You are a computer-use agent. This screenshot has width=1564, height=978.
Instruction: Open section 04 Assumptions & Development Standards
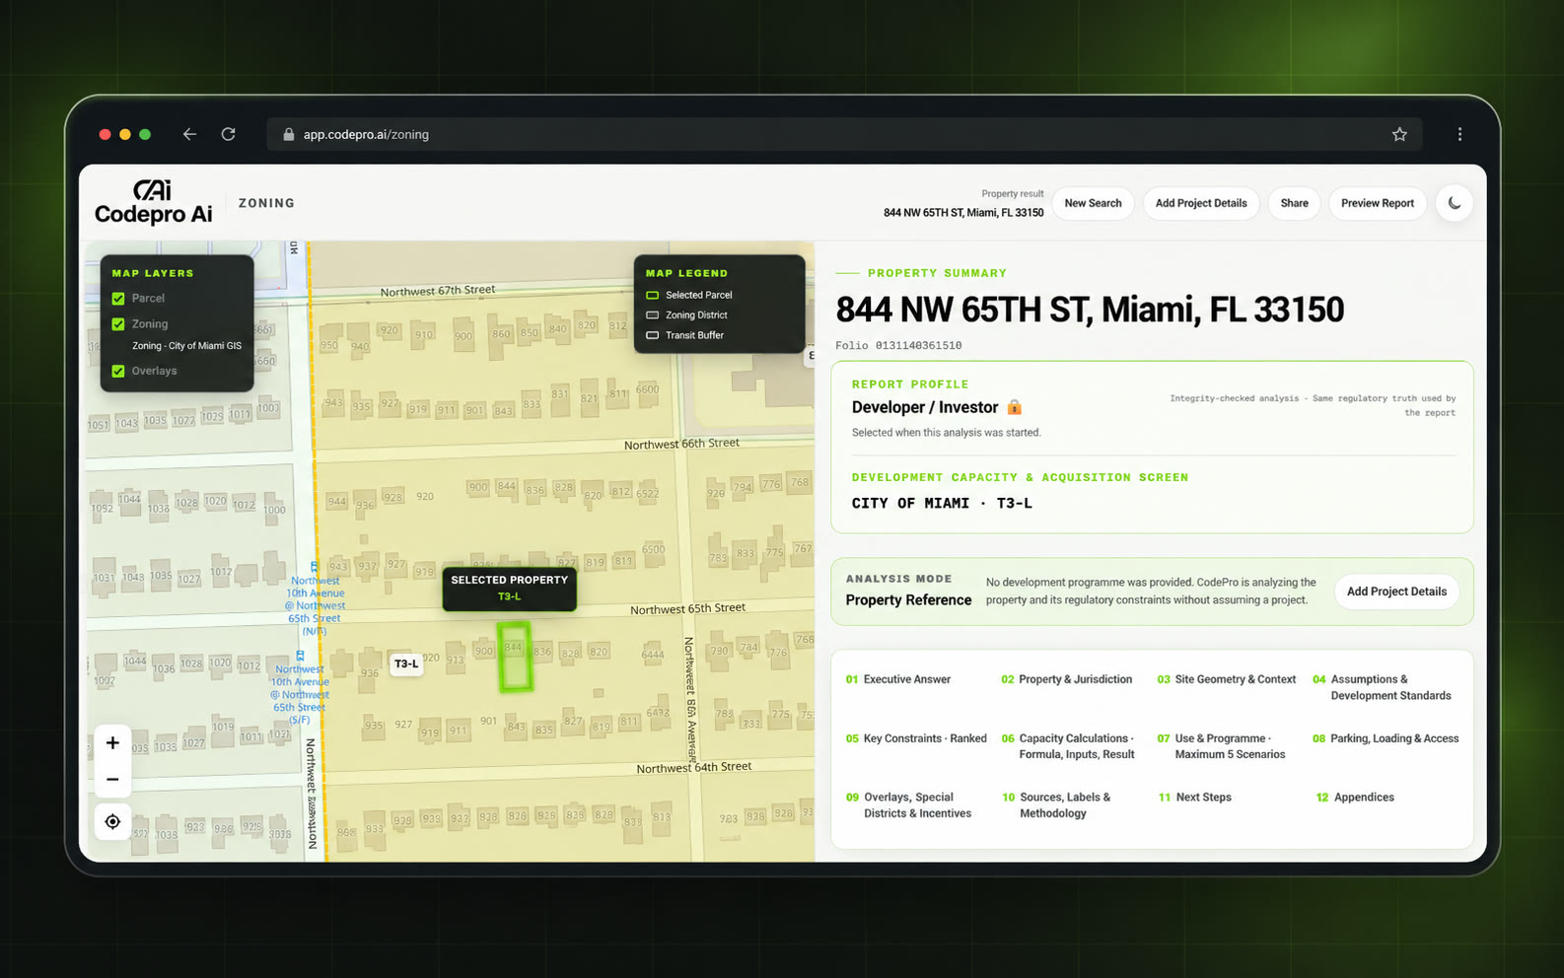1383,687
